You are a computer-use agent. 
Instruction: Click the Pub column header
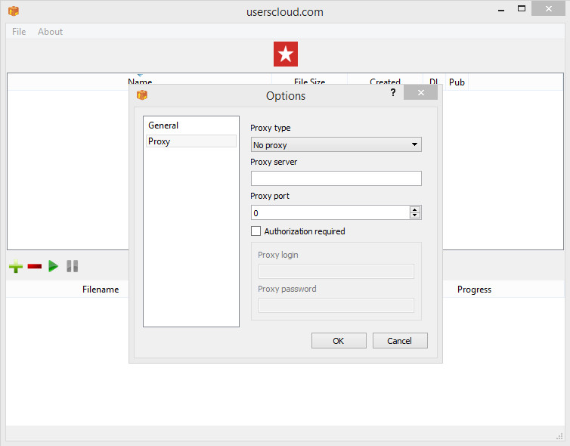(457, 82)
